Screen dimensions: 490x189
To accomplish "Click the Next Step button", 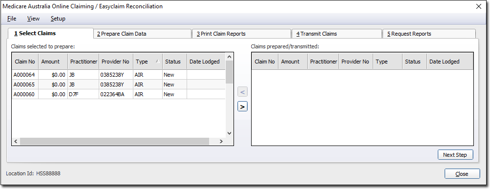I will [x=455, y=155].
